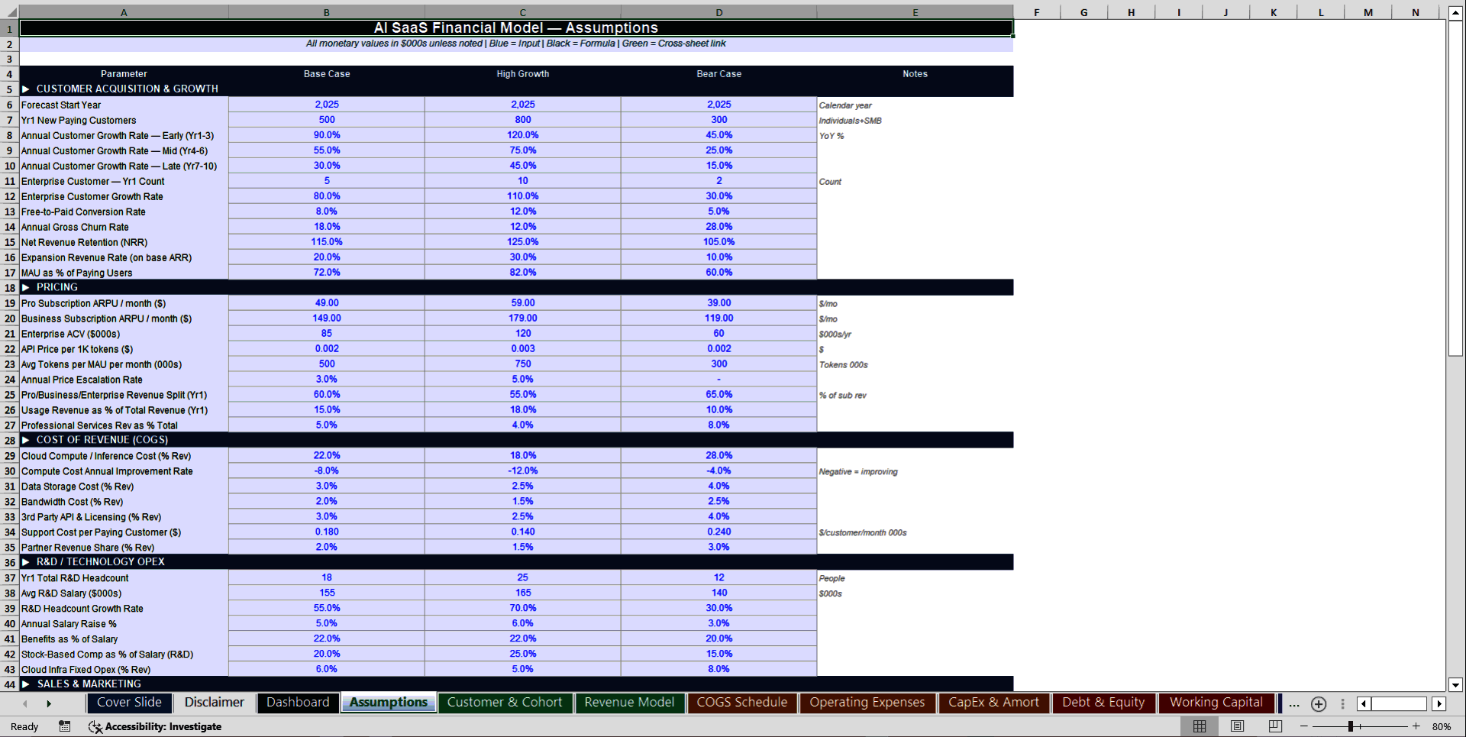Open Page Break Preview
1466x737 pixels.
[x=1274, y=726]
